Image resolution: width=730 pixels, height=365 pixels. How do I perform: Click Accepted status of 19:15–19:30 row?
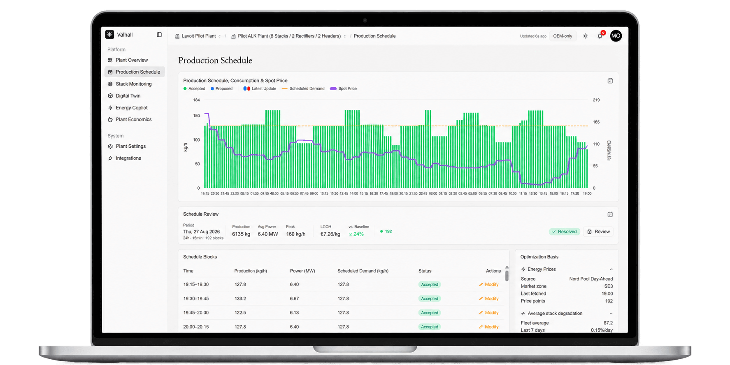point(430,285)
